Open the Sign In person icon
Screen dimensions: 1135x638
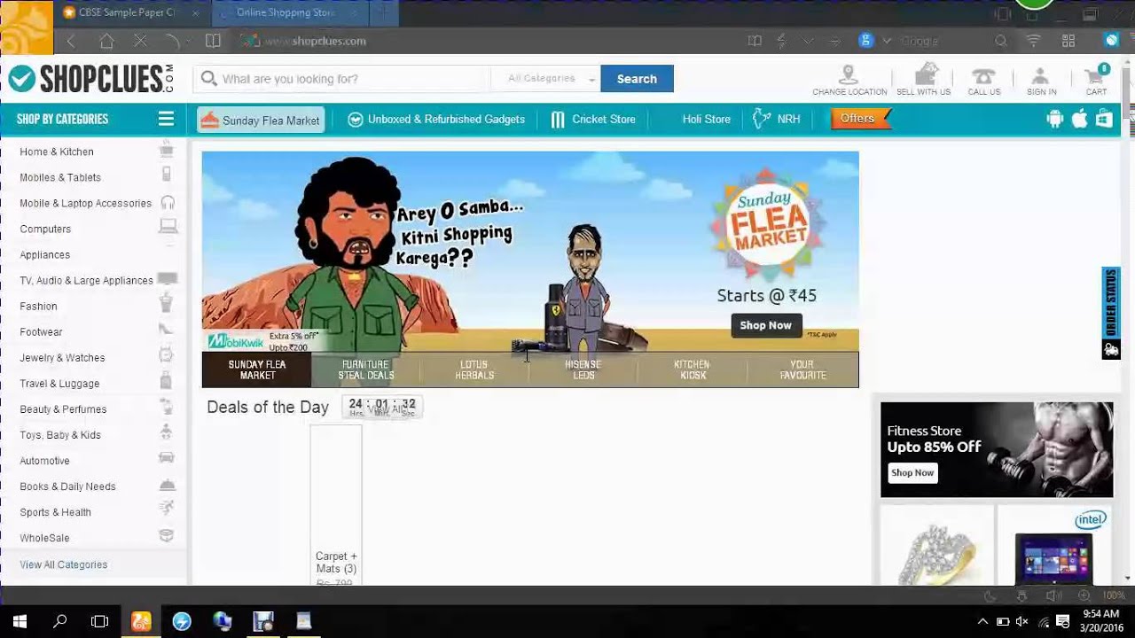pos(1040,76)
